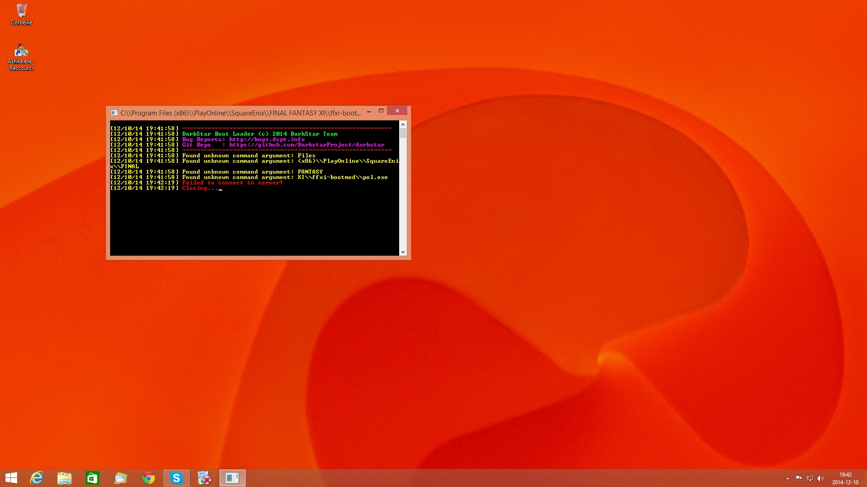Launch Internet Explorer from taskbar
The image size is (867, 487).
pyautogui.click(x=37, y=478)
